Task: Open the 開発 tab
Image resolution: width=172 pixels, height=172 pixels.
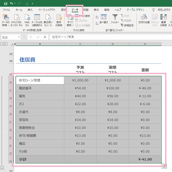Action: (x=107, y=10)
